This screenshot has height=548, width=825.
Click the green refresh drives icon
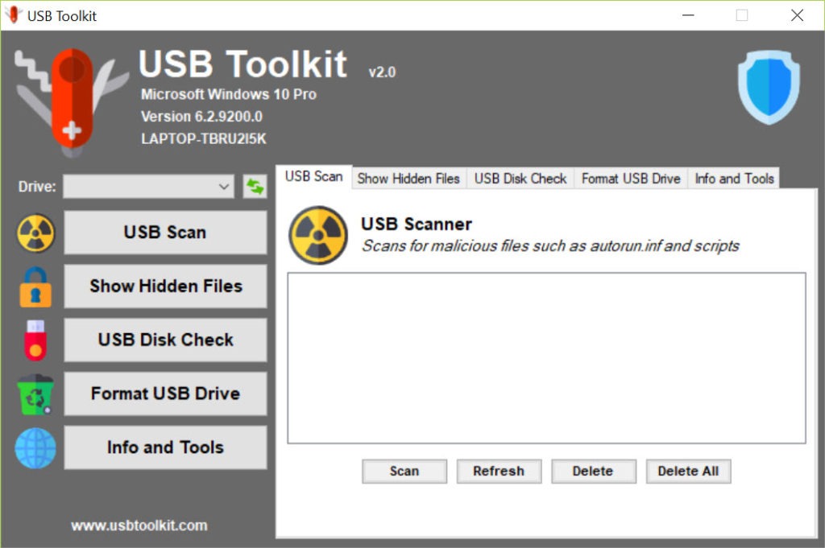[x=255, y=187]
